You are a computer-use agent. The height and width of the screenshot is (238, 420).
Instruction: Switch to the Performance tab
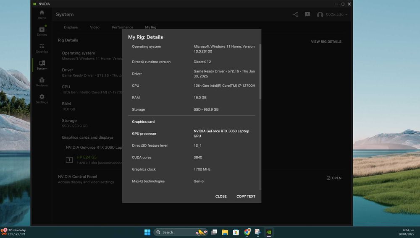(122, 27)
